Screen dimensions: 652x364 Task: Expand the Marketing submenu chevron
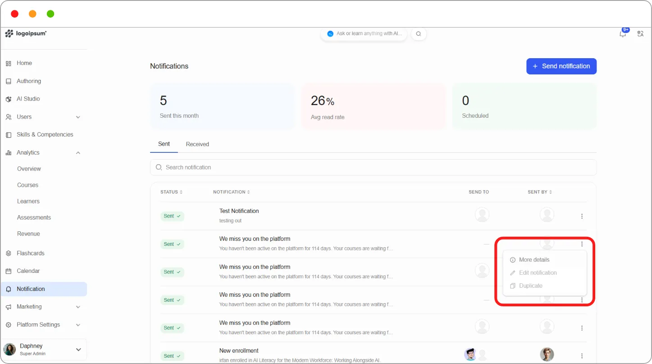[78, 307]
